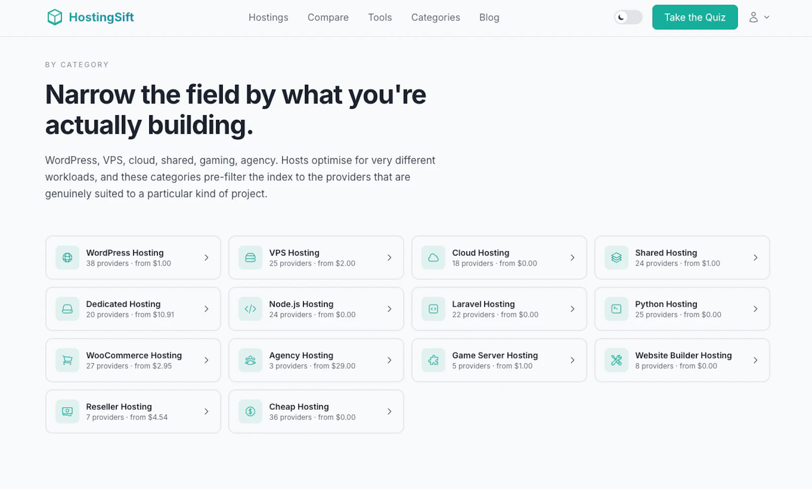Click the Python Hosting chevron arrow
This screenshot has width=812, height=489.
point(755,309)
